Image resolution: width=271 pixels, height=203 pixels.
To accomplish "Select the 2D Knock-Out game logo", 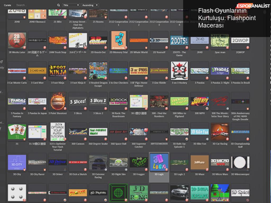I will (x=98, y=40).
